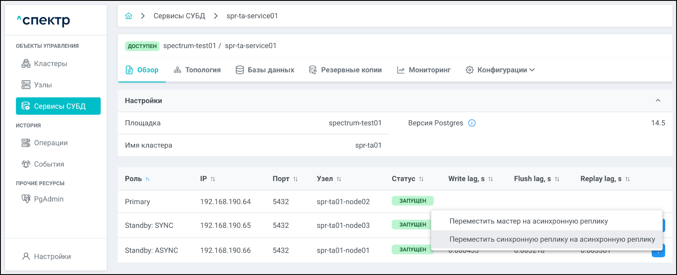Image resolution: width=677 pixels, height=275 pixels.
Task: Collapse the Настройки panel
Action: point(658,101)
